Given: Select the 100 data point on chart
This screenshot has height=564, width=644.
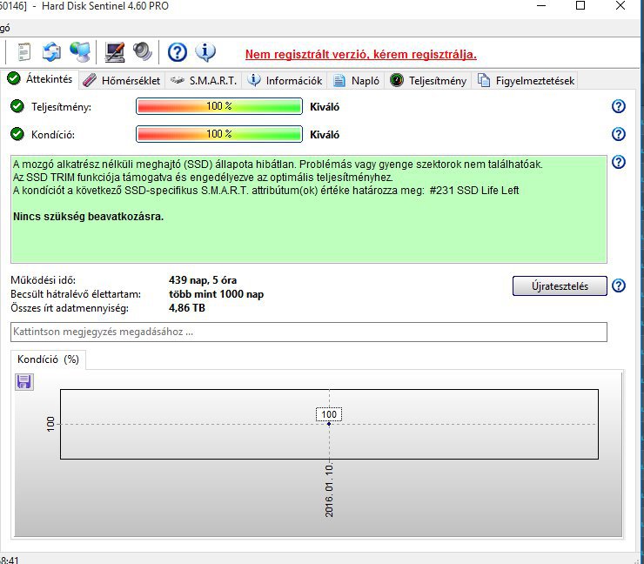Looking at the screenshot, I should (329, 424).
